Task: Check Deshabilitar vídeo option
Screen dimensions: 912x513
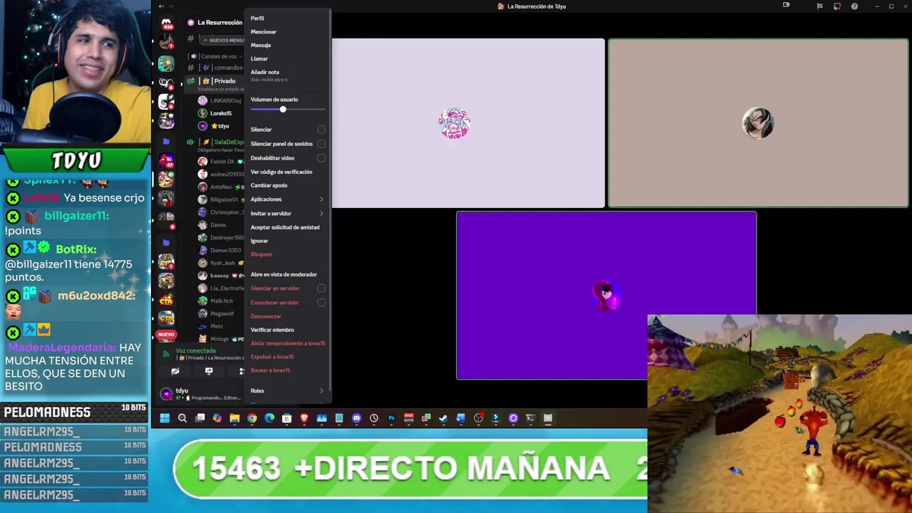Action: tap(321, 158)
